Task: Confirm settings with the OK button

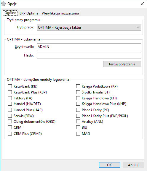Action: click(109, 165)
